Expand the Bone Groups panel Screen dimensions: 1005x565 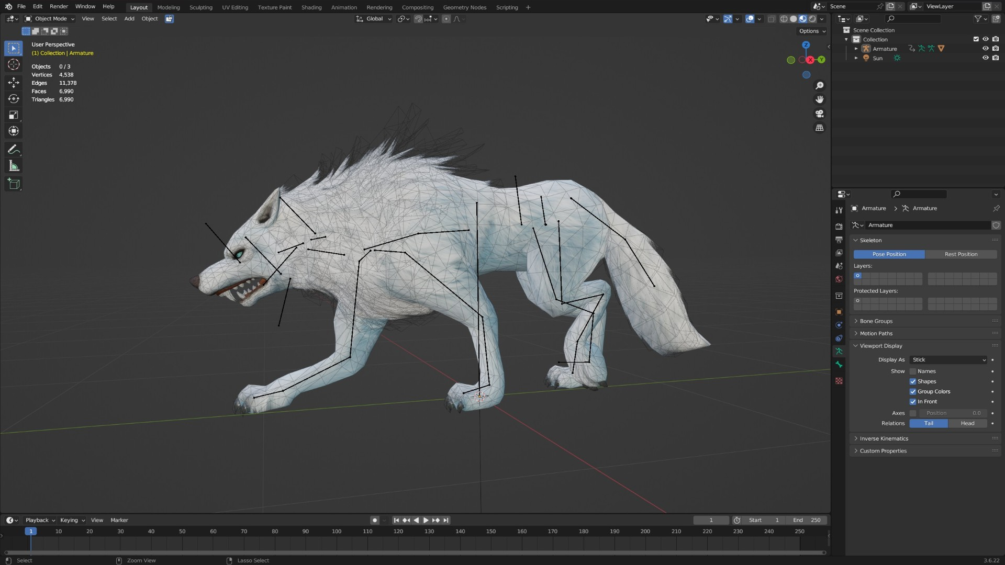click(x=925, y=321)
